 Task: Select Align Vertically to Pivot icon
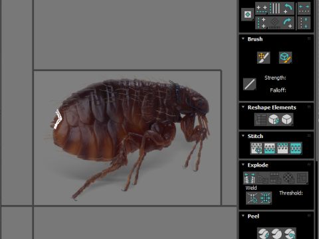262,23
